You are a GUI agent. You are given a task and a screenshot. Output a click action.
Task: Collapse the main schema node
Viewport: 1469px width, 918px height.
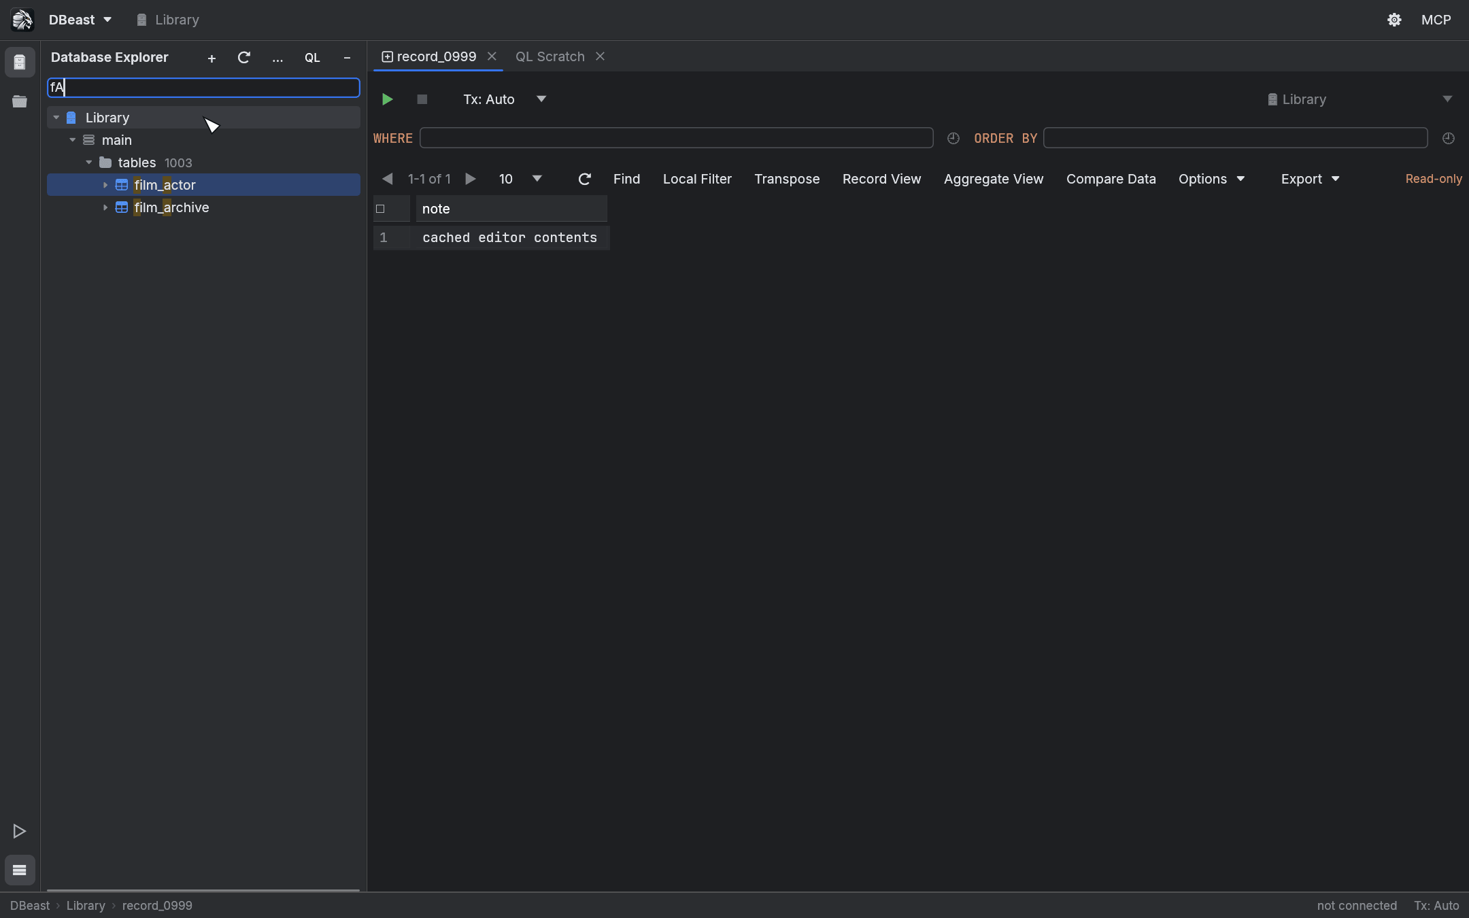click(x=73, y=140)
